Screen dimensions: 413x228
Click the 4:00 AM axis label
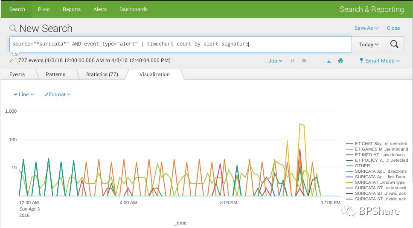click(x=128, y=202)
